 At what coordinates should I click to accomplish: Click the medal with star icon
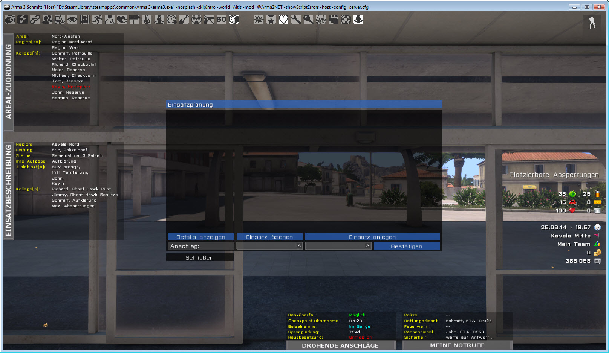coord(271,19)
